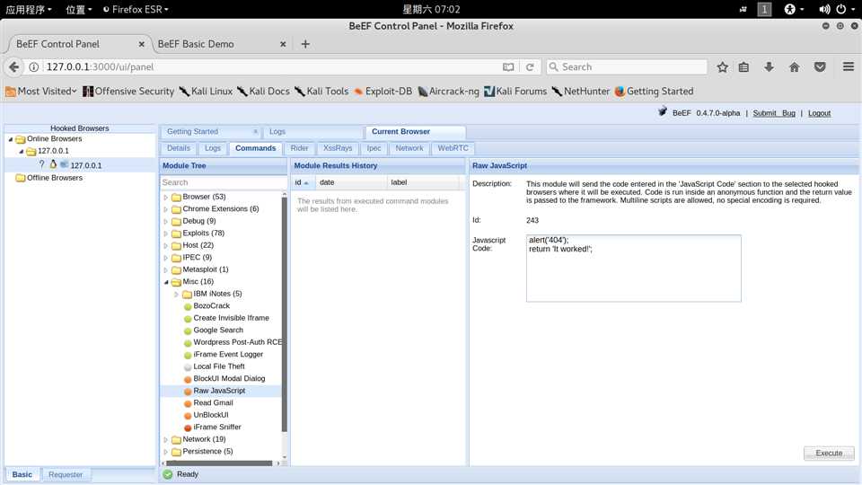Click the Logout link
The image size is (862, 485).
click(x=819, y=113)
